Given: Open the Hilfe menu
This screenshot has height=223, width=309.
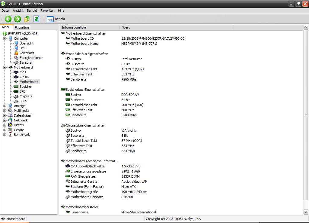Looking at the screenshot, I should click(x=61, y=11).
